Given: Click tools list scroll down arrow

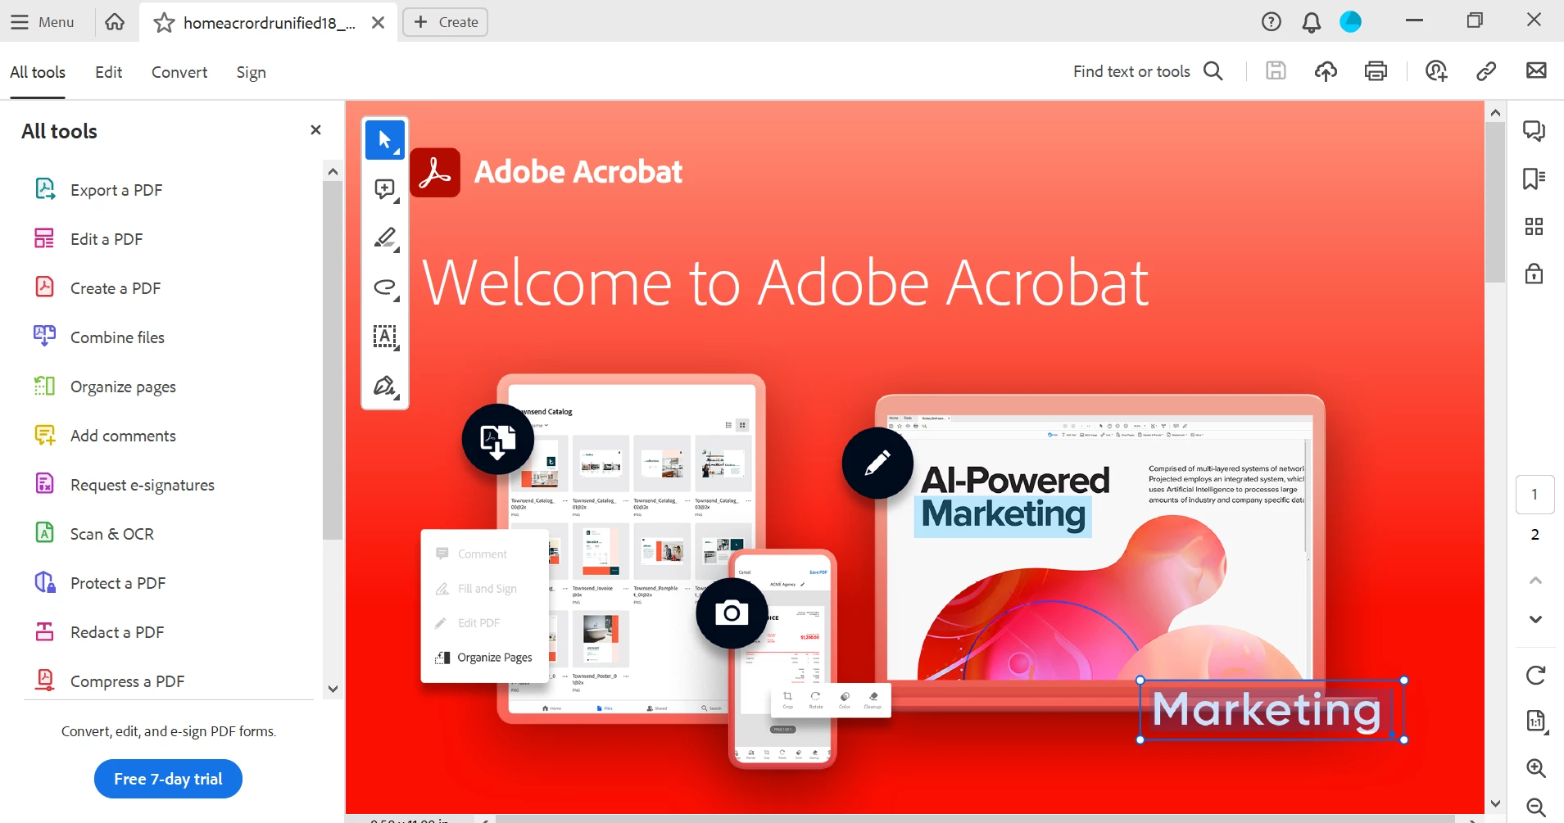Looking at the screenshot, I should [333, 689].
